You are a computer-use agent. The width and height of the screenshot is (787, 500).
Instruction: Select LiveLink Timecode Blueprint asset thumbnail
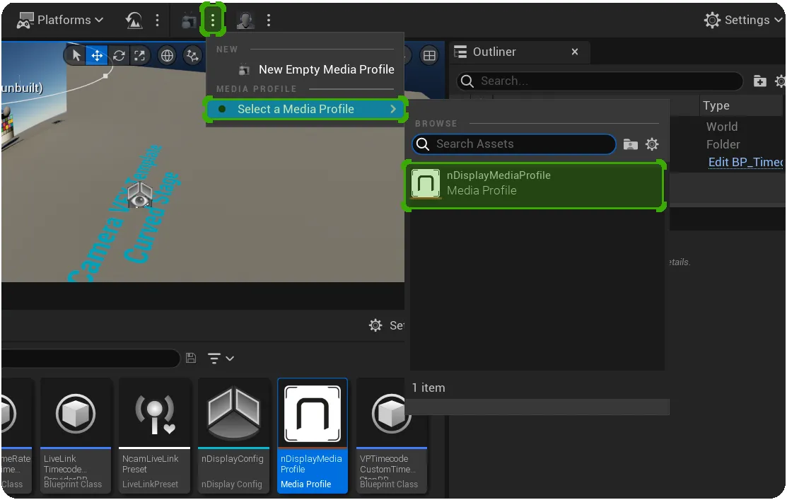click(75, 436)
